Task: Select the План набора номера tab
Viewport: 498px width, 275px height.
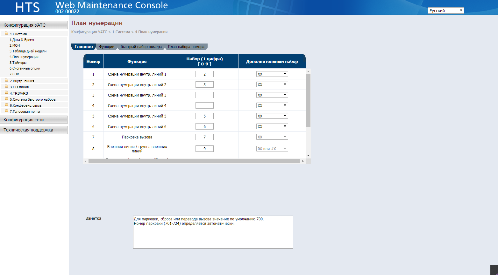Action: point(186,47)
